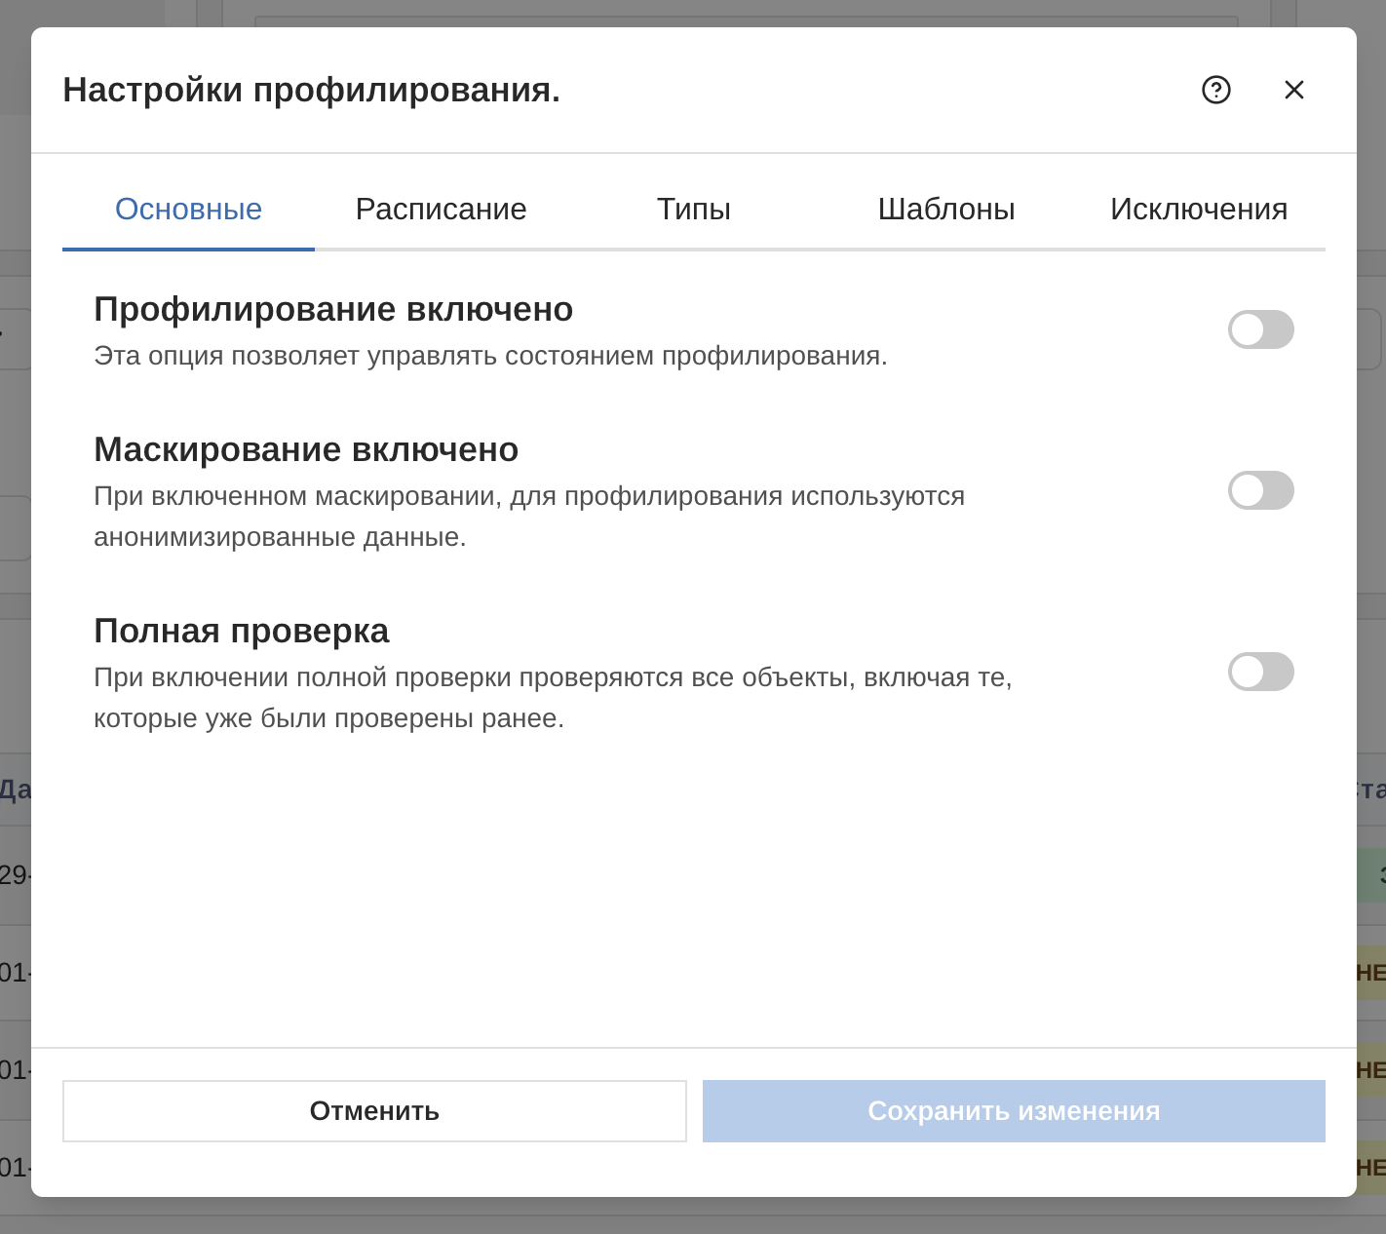Click the Сохранить изменения button
Image resolution: width=1386 pixels, height=1234 pixels.
(x=1014, y=1110)
